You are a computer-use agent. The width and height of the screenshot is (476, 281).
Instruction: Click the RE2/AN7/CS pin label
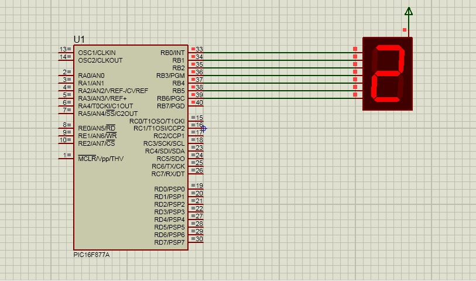pos(96,143)
